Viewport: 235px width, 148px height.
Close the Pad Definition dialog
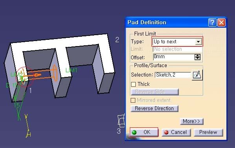221,23
